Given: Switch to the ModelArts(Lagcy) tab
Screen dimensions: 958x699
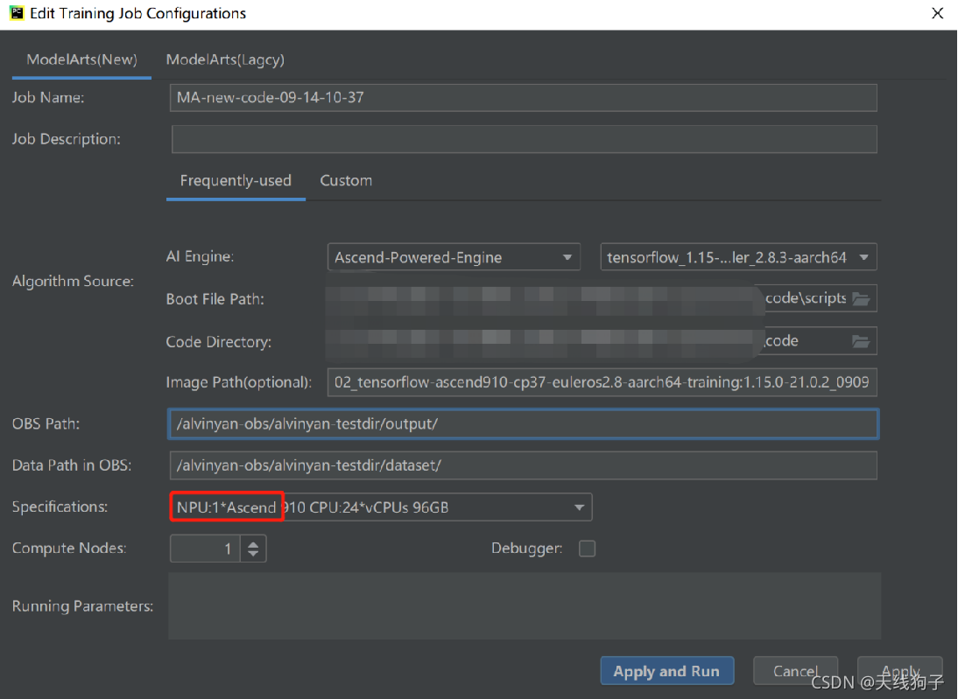Looking at the screenshot, I should click(225, 59).
